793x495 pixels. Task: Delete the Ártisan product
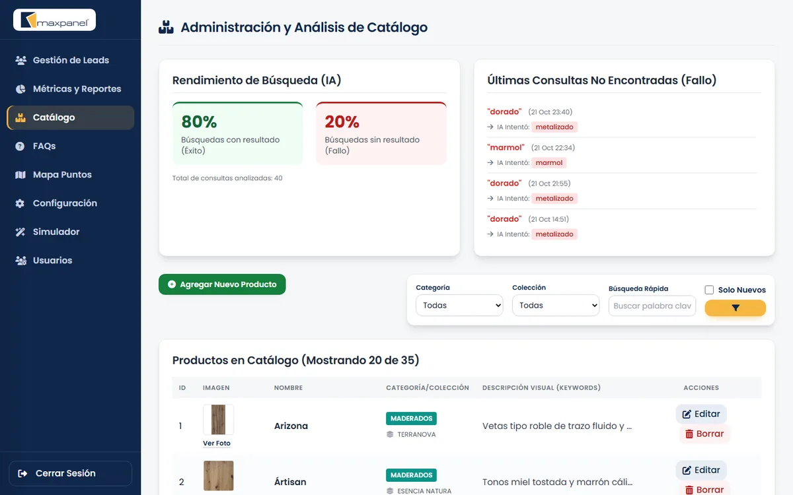704,490
